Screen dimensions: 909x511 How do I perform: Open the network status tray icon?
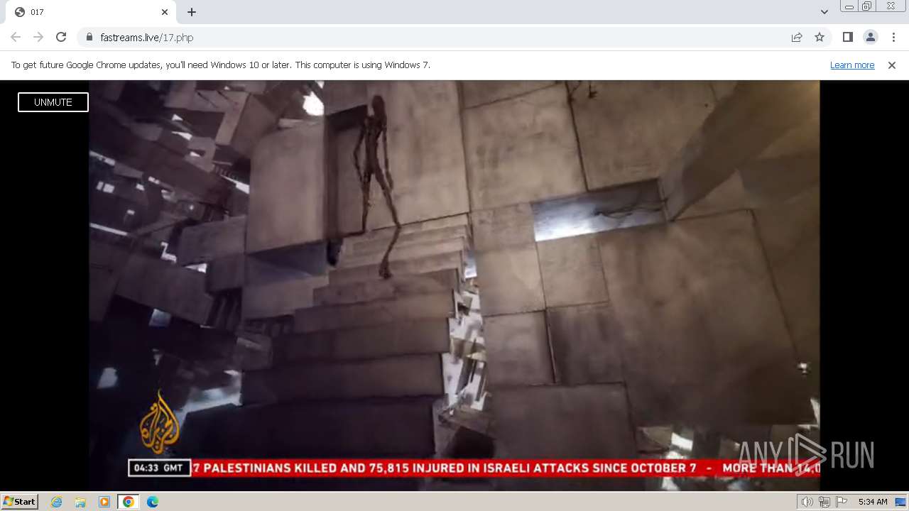pyautogui.click(x=824, y=502)
